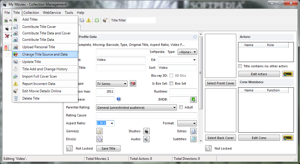
Task: Click the clapperboard edit icon beside Title Filter
Action: pyautogui.click(x=105, y=20)
